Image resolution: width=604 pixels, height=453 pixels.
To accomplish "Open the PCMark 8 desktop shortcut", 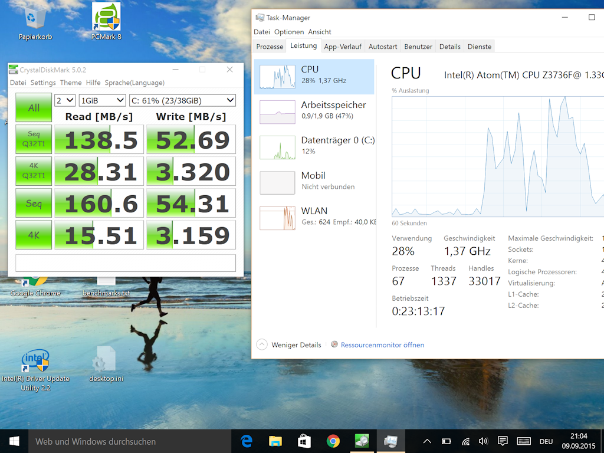I will coord(106,22).
